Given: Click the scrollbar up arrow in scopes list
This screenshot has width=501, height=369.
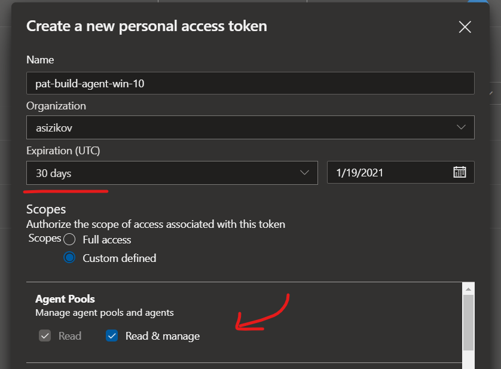Looking at the screenshot, I should pyautogui.click(x=468, y=288).
